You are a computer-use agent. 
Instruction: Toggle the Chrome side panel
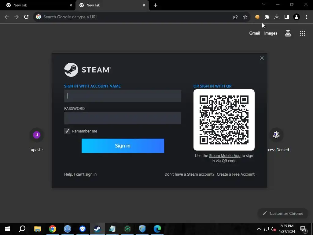(286, 17)
